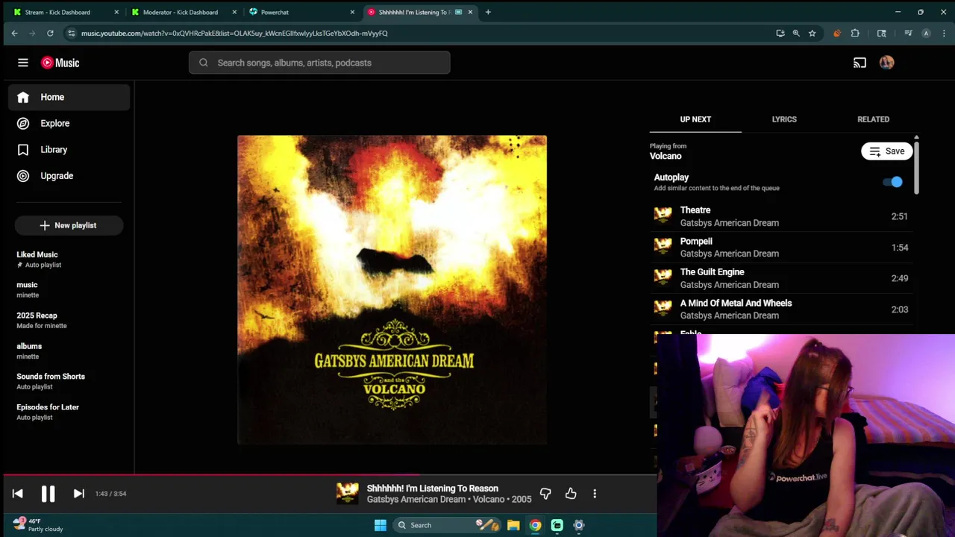Screen dimensions: 955x537
Task: Click the Cast to device icon
Action: click(x=859, y=63)
